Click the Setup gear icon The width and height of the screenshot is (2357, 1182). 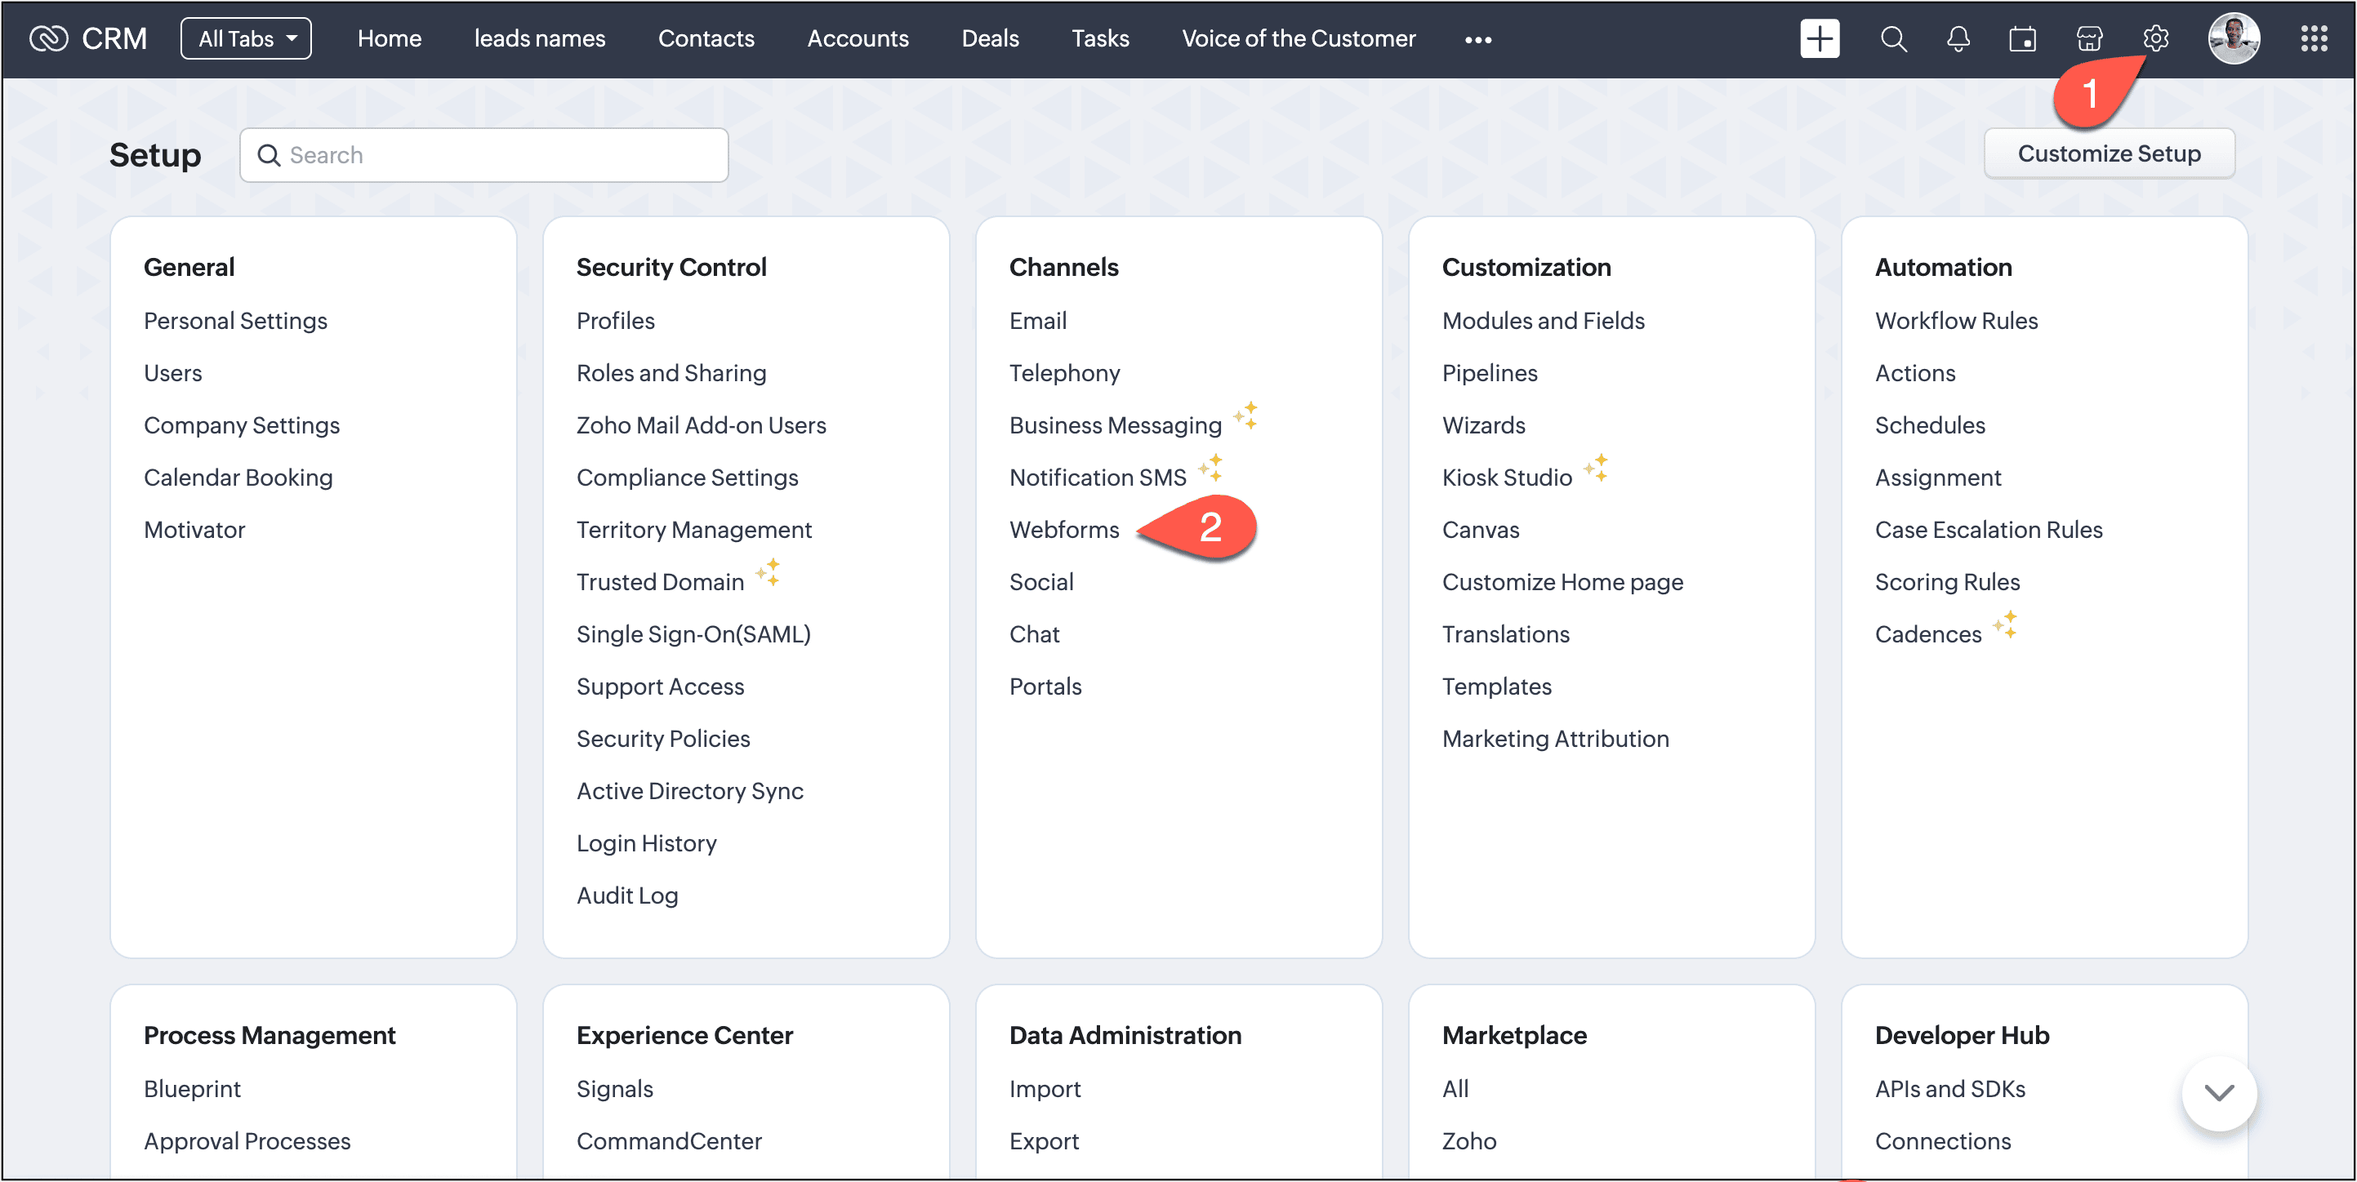[x=2154, y=38]
